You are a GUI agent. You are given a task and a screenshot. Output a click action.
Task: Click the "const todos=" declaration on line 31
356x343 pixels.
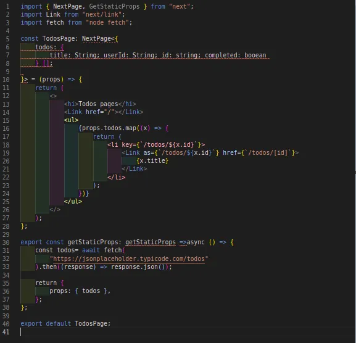click(57, 250)
